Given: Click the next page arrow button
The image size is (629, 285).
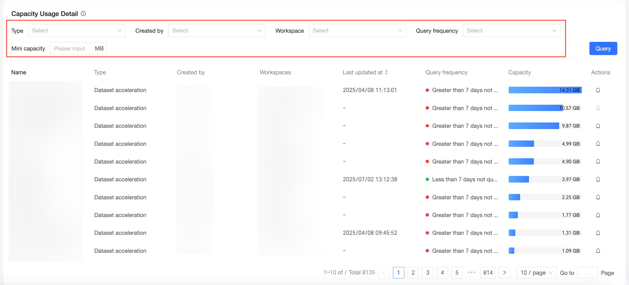Looking at the screenshot, I should click(x=504, y=273).
